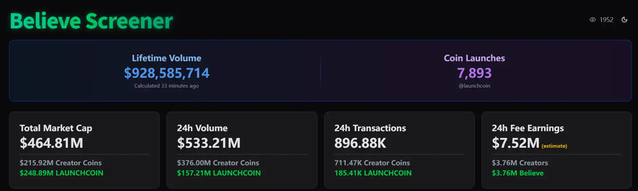Toggle dark mode with the moon icon
Screen dimensions: 638x191
[624, 20]
